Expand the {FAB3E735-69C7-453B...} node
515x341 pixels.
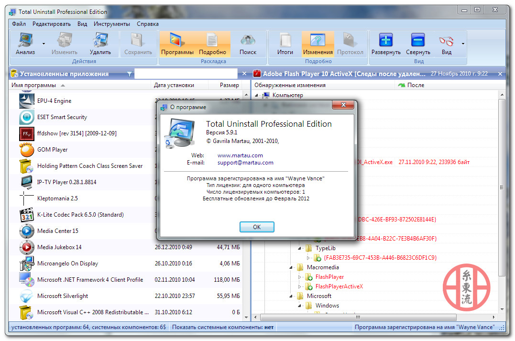[308, 258]
